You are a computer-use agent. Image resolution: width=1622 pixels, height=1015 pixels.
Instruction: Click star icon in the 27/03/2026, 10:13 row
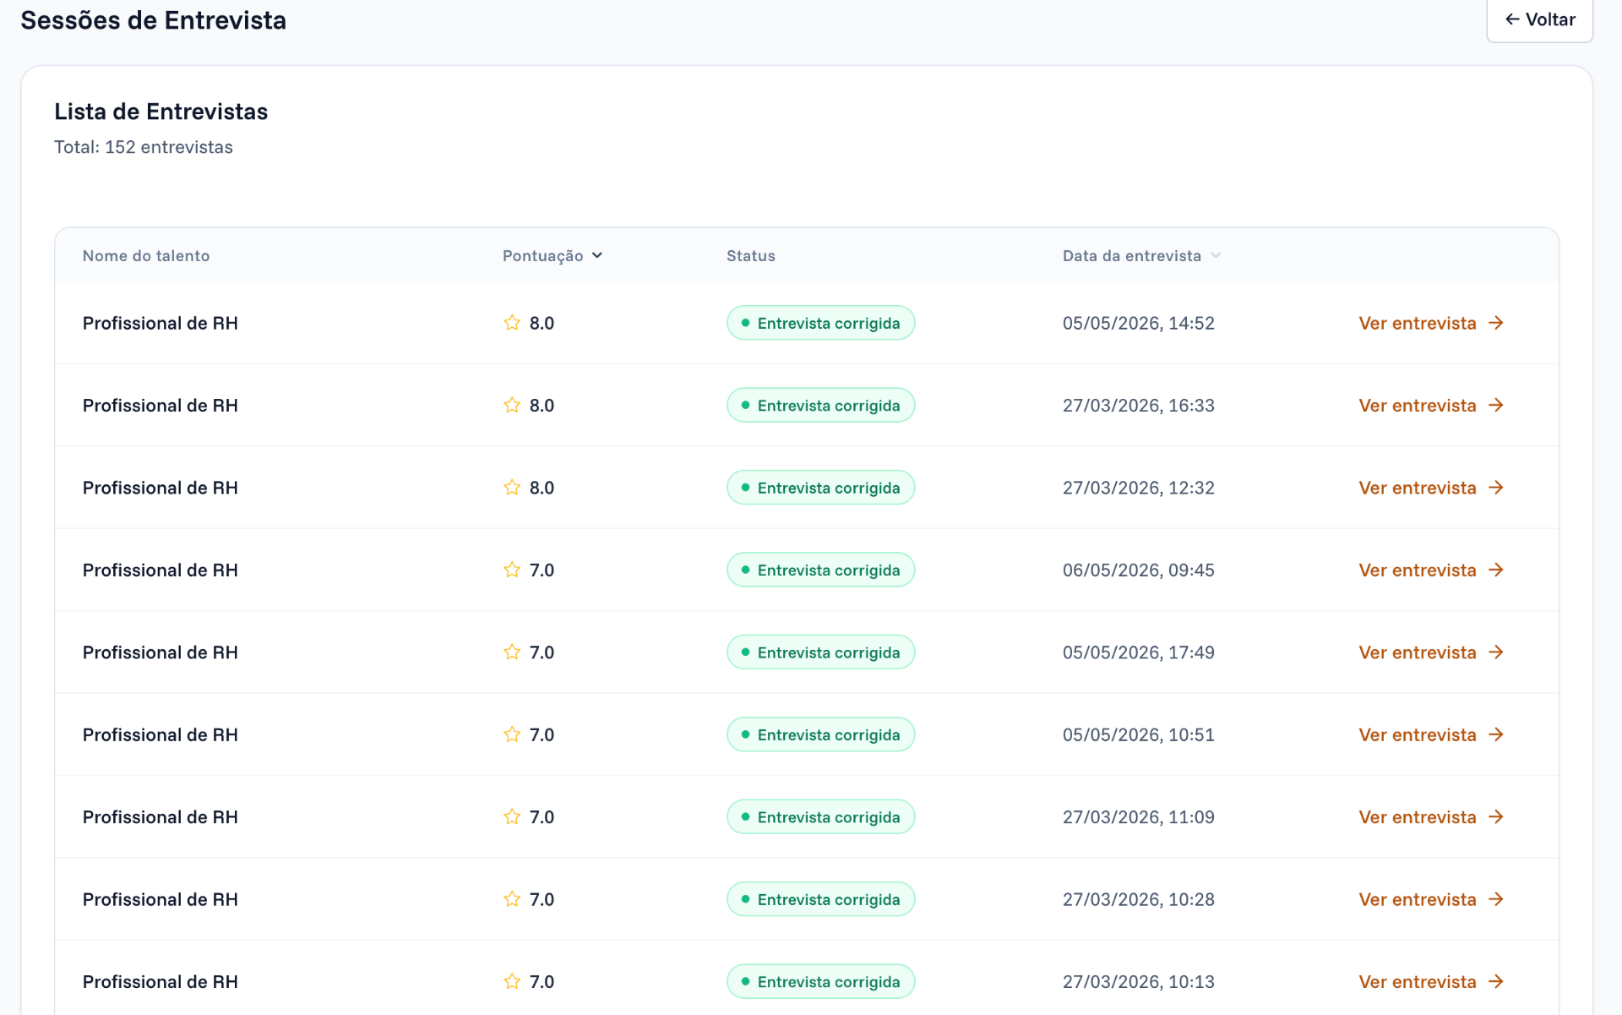click(512, 982)
